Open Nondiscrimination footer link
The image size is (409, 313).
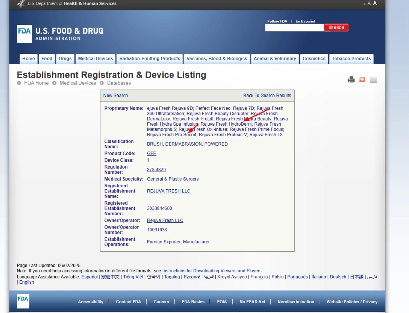coord(296,302)
